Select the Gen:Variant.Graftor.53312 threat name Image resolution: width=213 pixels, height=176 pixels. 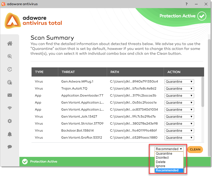[x=82, y=137]
